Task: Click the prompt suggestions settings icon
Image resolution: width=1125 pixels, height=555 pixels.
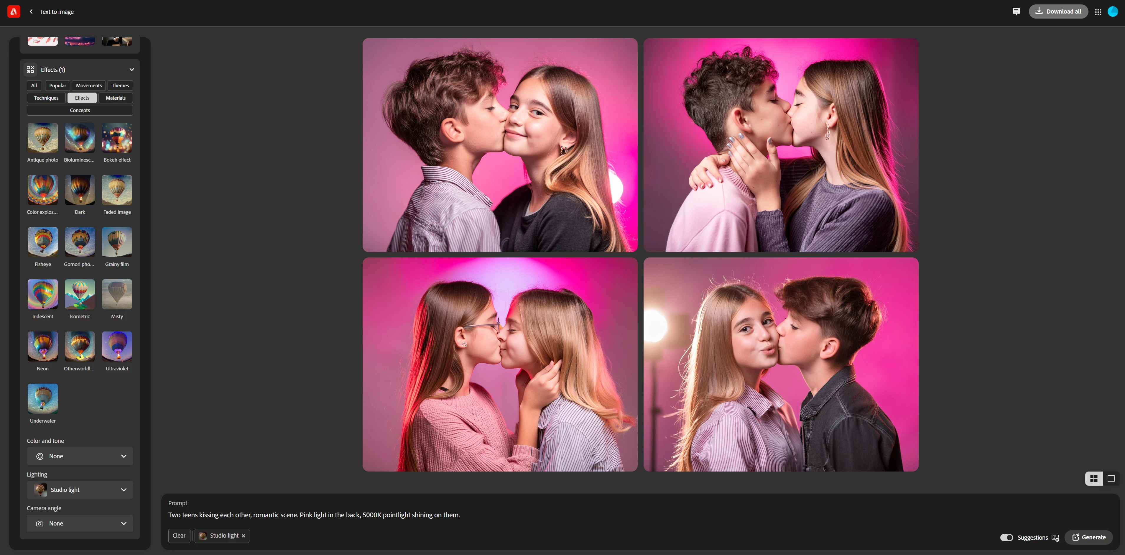Action: tap(1055, 538)
